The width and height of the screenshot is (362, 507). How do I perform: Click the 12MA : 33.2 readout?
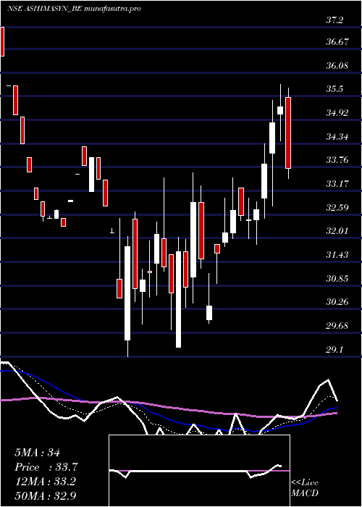tap(45, 482)
